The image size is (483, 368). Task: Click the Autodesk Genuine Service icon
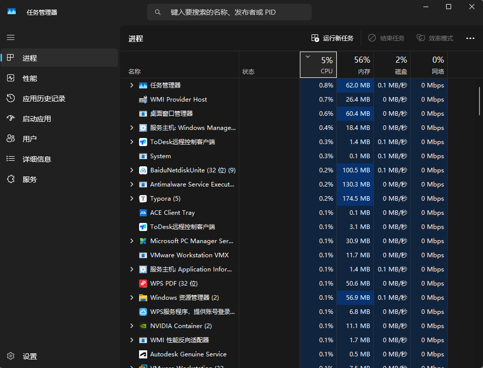(143, 354)
